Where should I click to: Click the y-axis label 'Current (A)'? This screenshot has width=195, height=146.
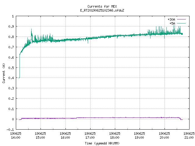point(4,73)
